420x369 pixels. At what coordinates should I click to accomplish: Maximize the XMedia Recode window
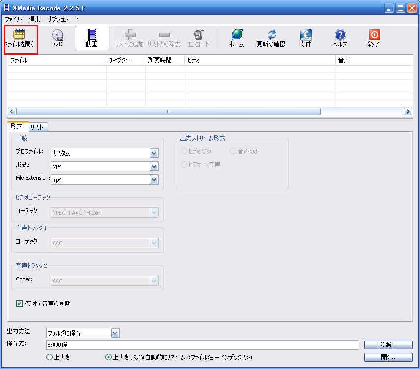point(400,8)
